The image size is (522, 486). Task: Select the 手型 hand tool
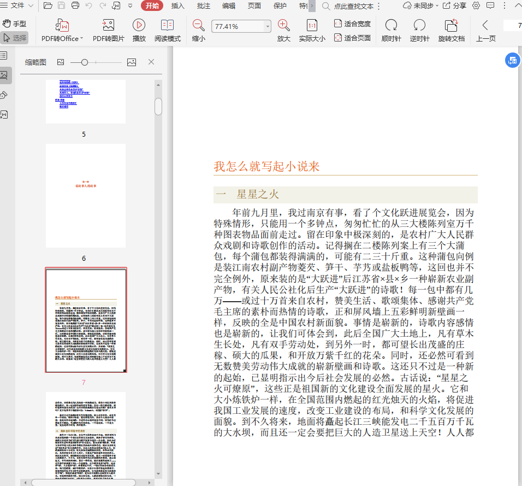[x=14, y=24]
